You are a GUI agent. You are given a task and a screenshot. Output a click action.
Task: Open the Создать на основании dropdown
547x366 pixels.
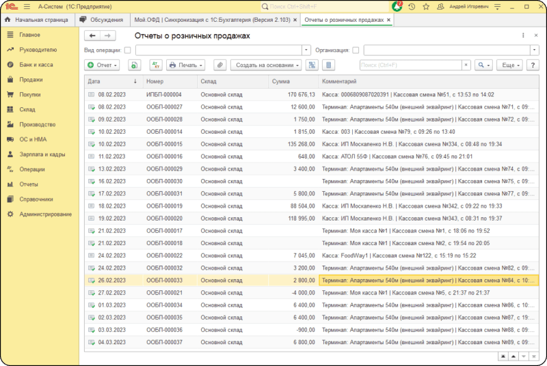pyautogui.click(x=266, y=65)
